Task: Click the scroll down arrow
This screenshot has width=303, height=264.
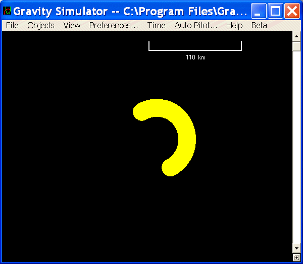Action: (296, 248)
